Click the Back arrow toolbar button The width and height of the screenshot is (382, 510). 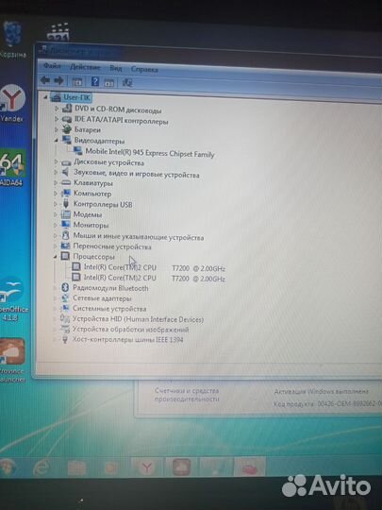coord(45,80)
